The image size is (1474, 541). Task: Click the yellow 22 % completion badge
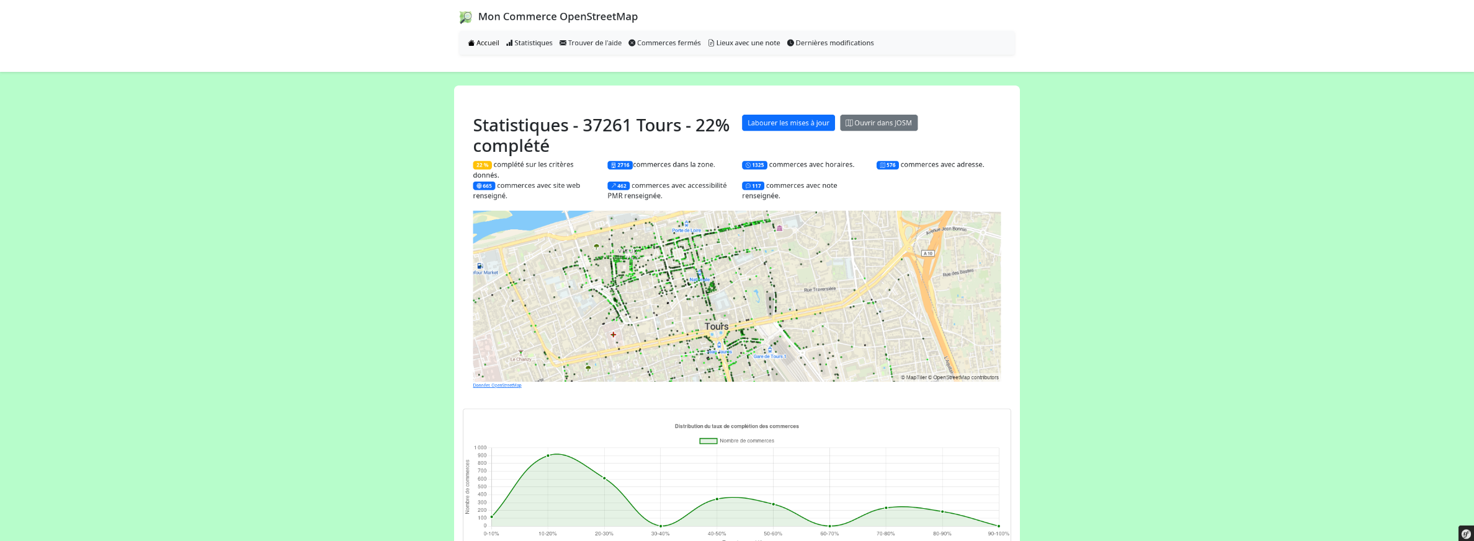[x=482, y=165]
